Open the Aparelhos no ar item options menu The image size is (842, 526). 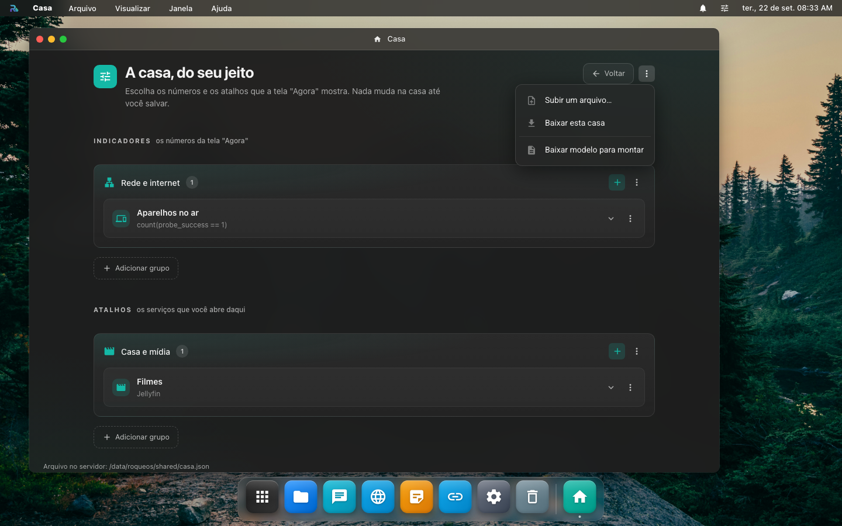pyautogui.click(x=630, y=219)
